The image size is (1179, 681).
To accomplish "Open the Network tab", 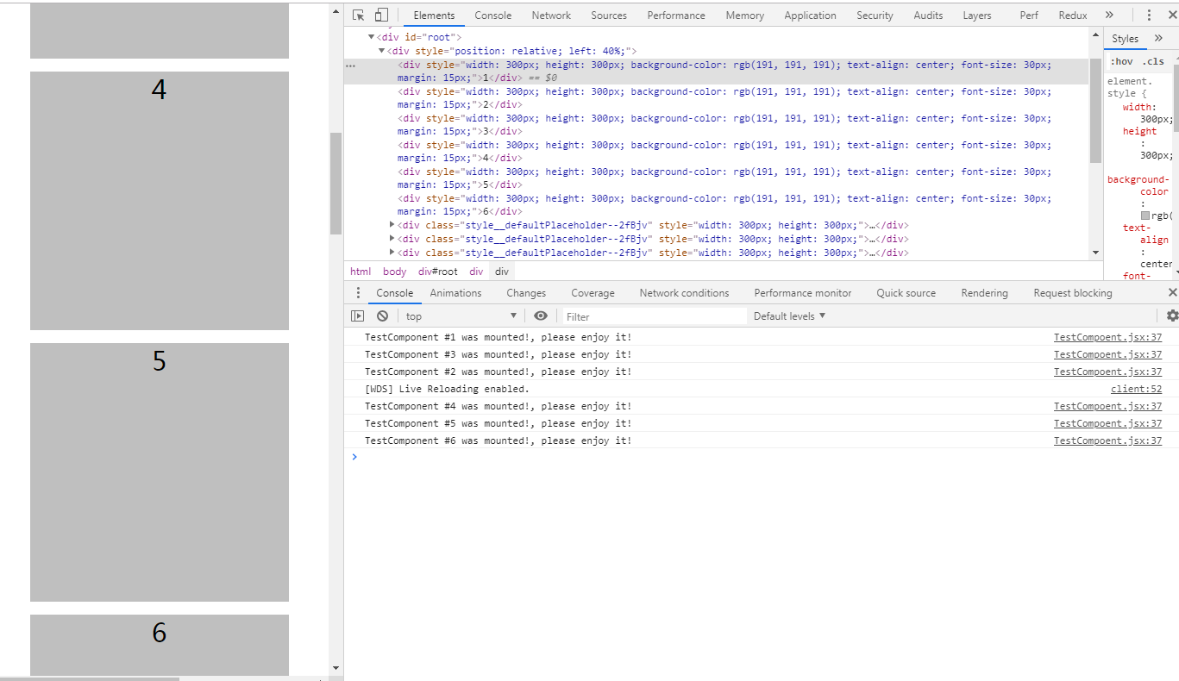I will click(551, 16).
